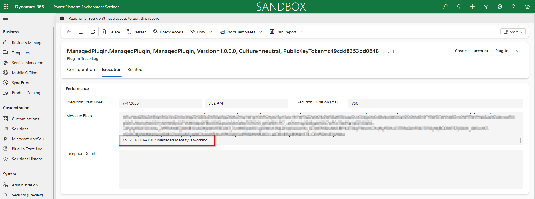This screenshot has height=199, width=535.
Task: Switch to the Configuration tab
Action: pyautogui.click(x=81, y=70)
